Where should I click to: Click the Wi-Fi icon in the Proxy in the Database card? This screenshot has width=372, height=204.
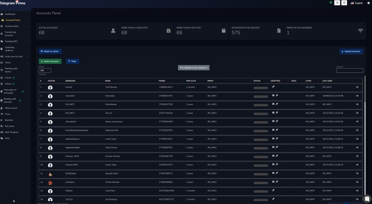point(361,31)
